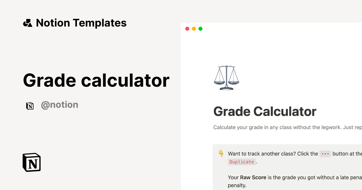Open the Notion Templates header link

point(81,23)
